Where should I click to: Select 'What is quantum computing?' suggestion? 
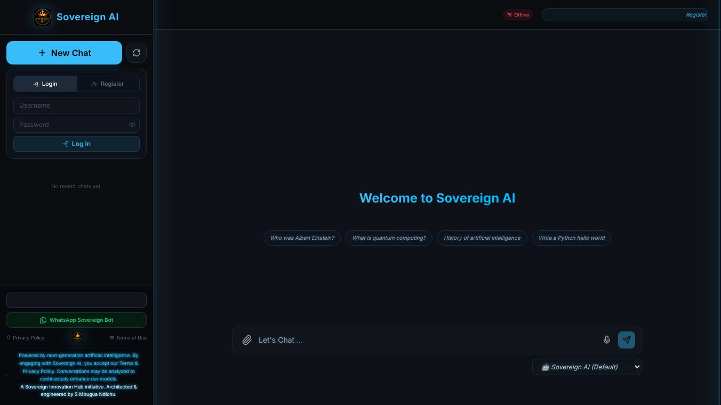(389, 238)
